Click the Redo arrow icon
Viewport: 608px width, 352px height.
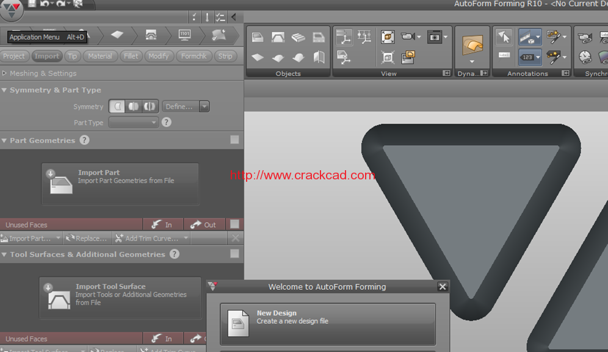(61, 4)
